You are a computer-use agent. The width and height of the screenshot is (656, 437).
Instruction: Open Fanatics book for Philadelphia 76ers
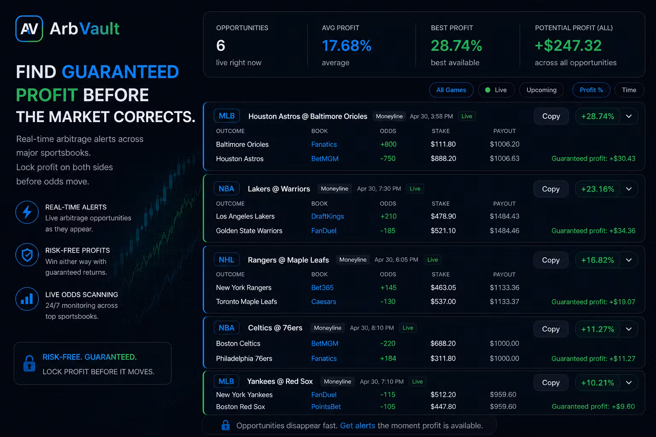pos(324,358)
